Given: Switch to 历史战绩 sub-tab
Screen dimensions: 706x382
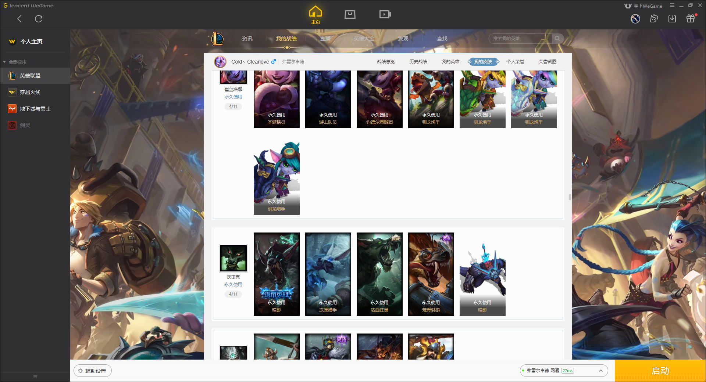Looking at the screenshot, I should tap(418, 62).
